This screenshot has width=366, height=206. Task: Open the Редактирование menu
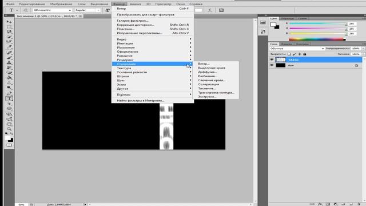[32, 4]
